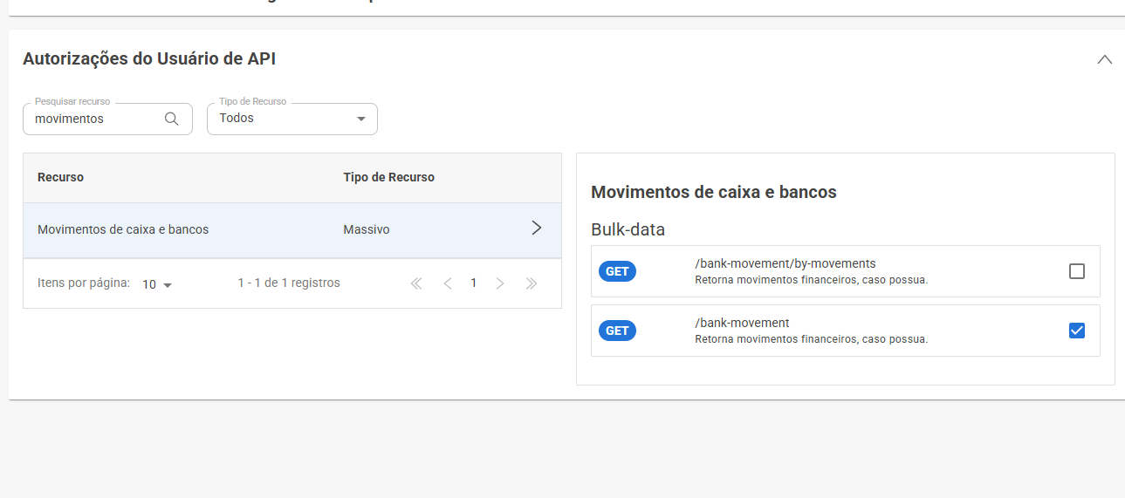Screen dimensions: 1125x498
Task: Select the Movimentos de caixa e bancos row
Action: (292, 230)
